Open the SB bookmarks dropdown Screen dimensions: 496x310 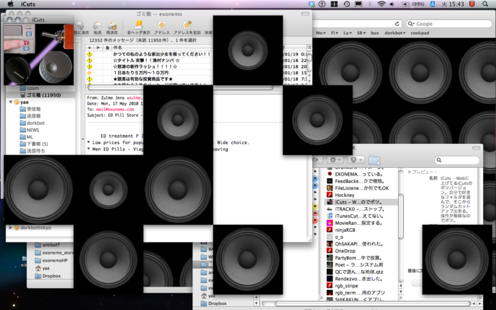point(361,33)
